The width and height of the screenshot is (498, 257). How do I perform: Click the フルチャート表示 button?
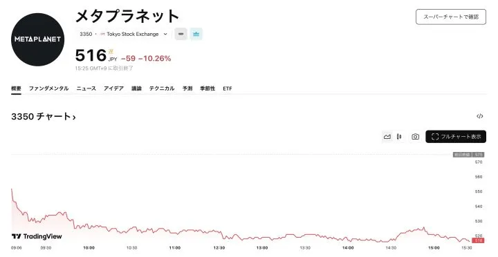click(x=456, y=137)
